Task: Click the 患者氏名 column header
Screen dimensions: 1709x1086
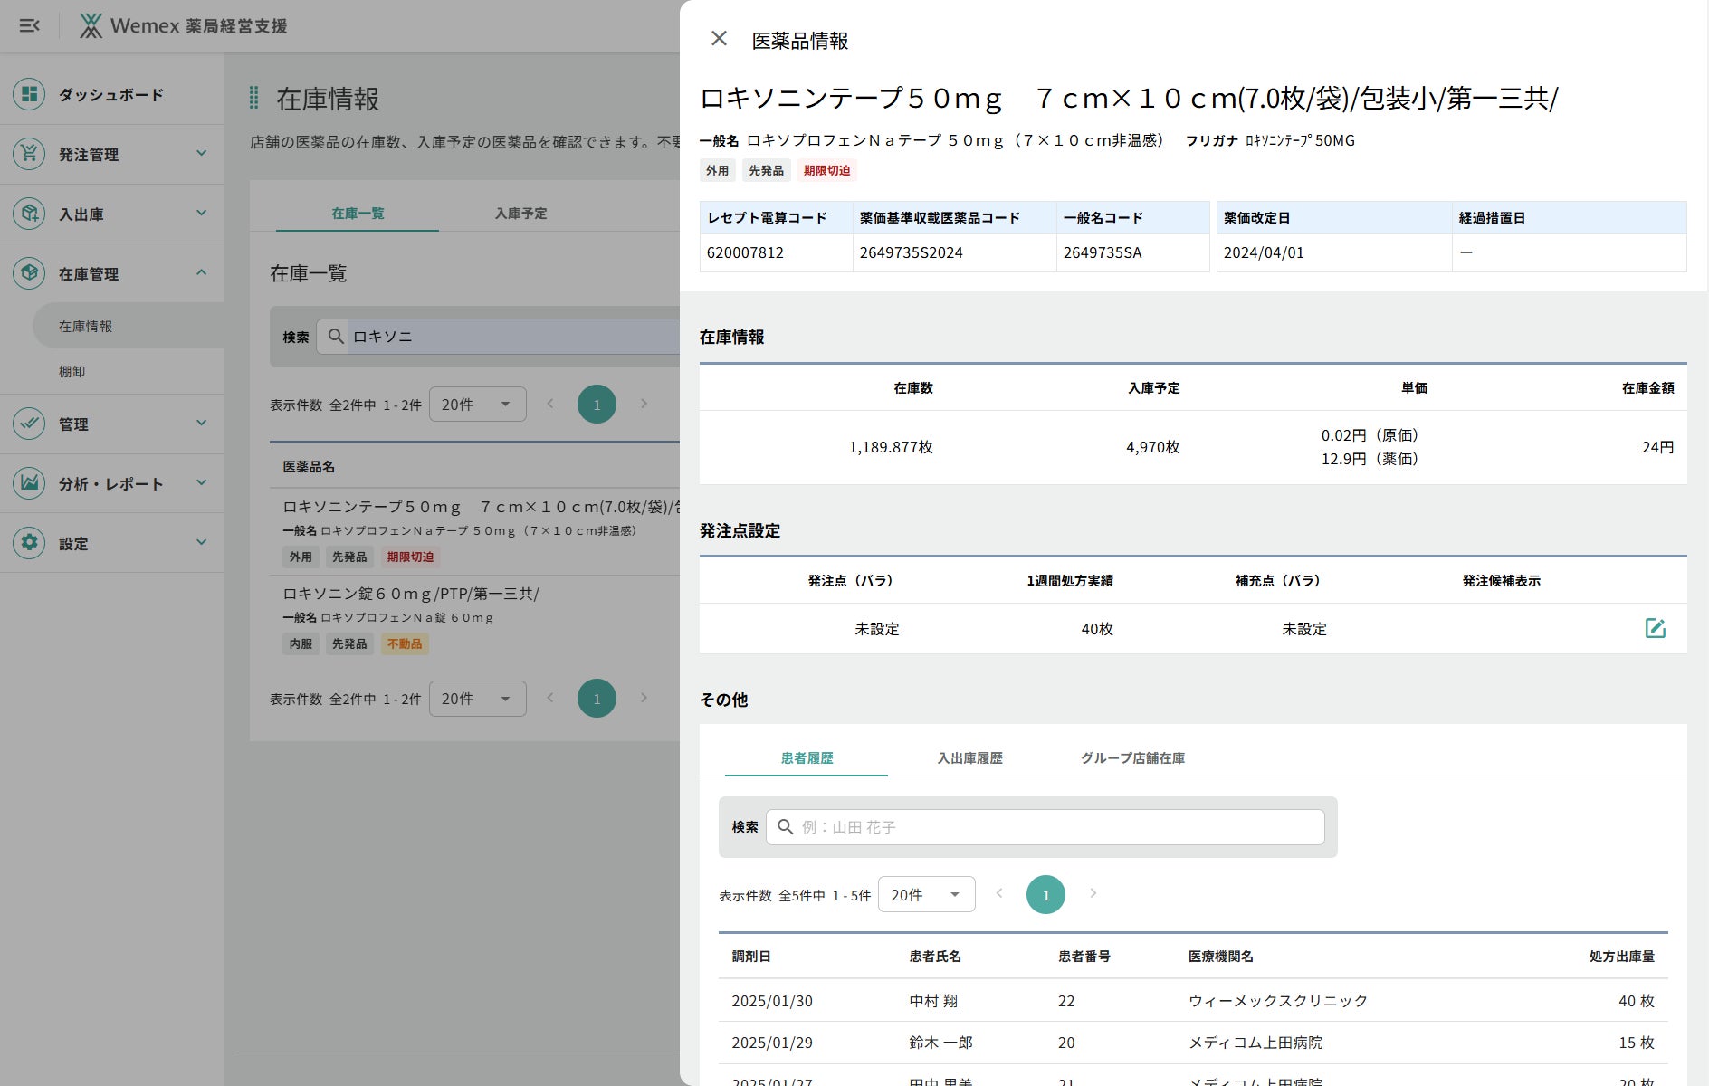Action: coord(935,957)
